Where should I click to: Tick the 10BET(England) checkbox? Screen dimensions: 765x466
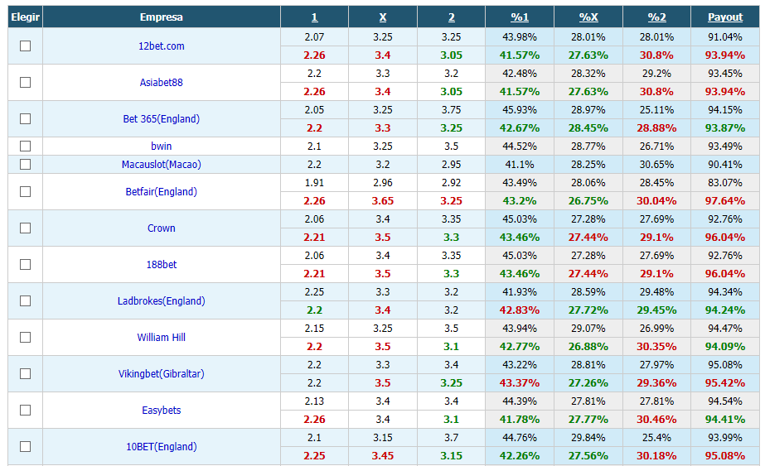(25, 446)
